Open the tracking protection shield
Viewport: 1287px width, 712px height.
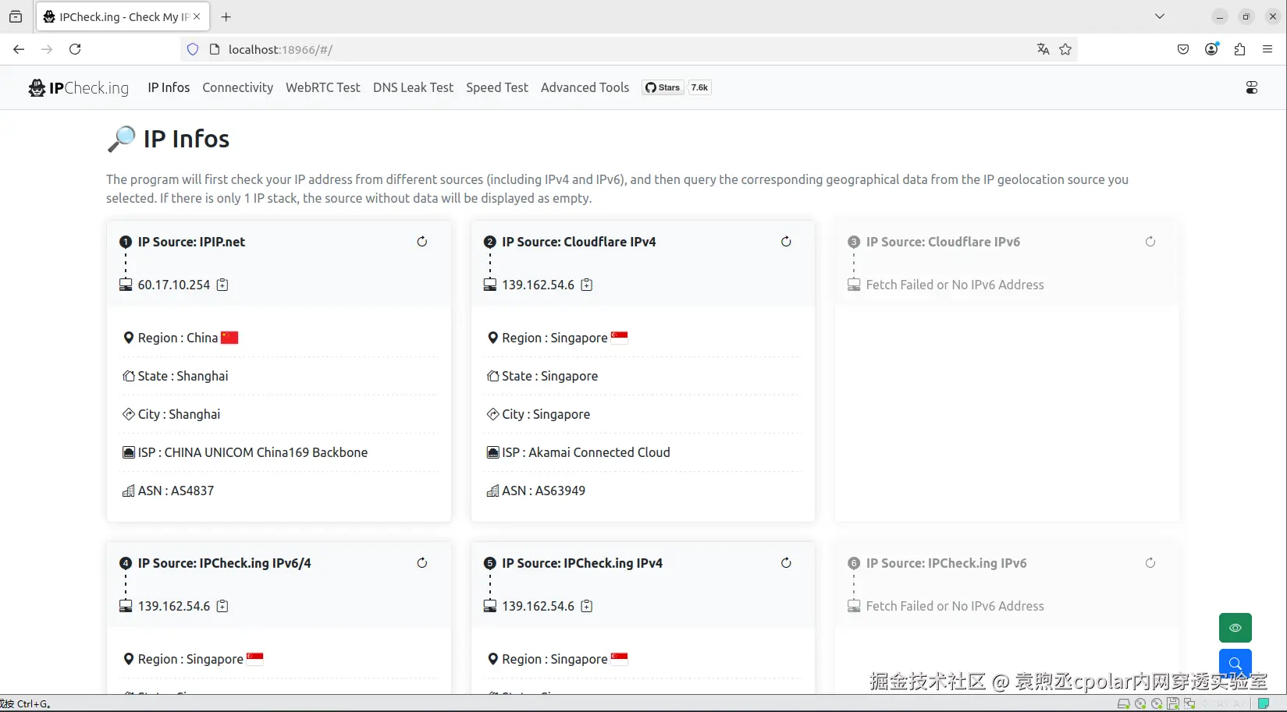(x=193, y=49)
